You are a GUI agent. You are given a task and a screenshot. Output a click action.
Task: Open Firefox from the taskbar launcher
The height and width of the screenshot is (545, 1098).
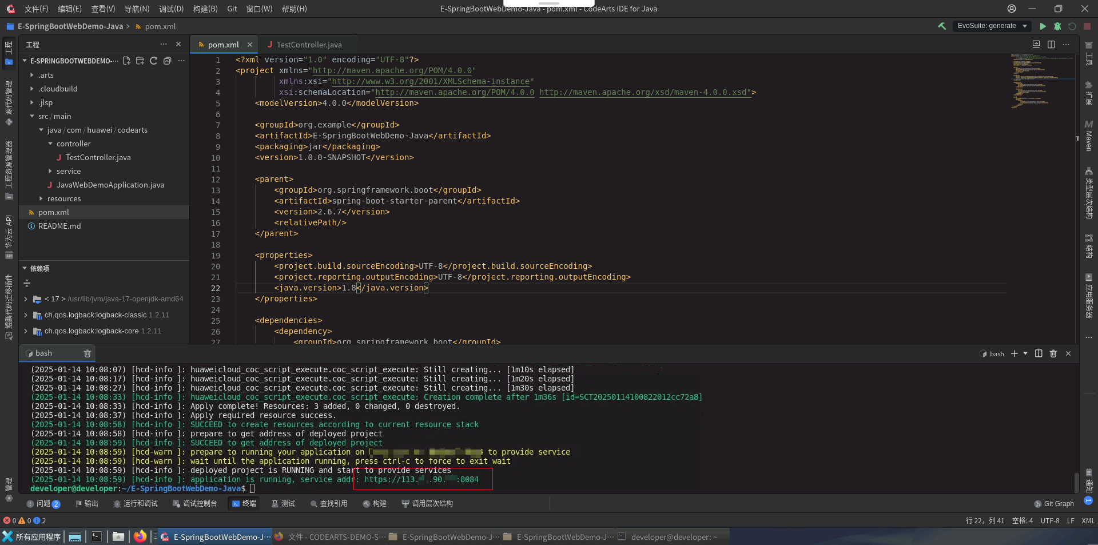pos(140,537)
